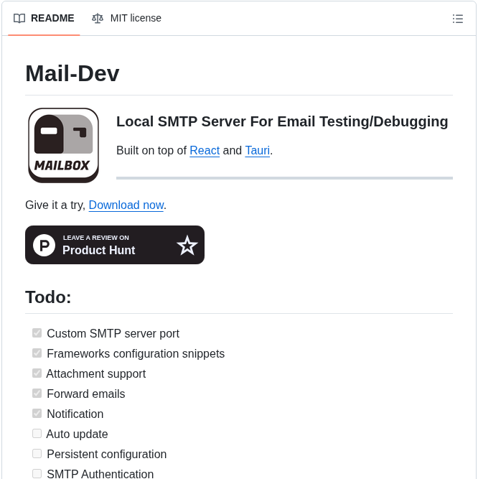Click the 'Auto update' text
Viewport: 478px width, 479px height.
77,434
